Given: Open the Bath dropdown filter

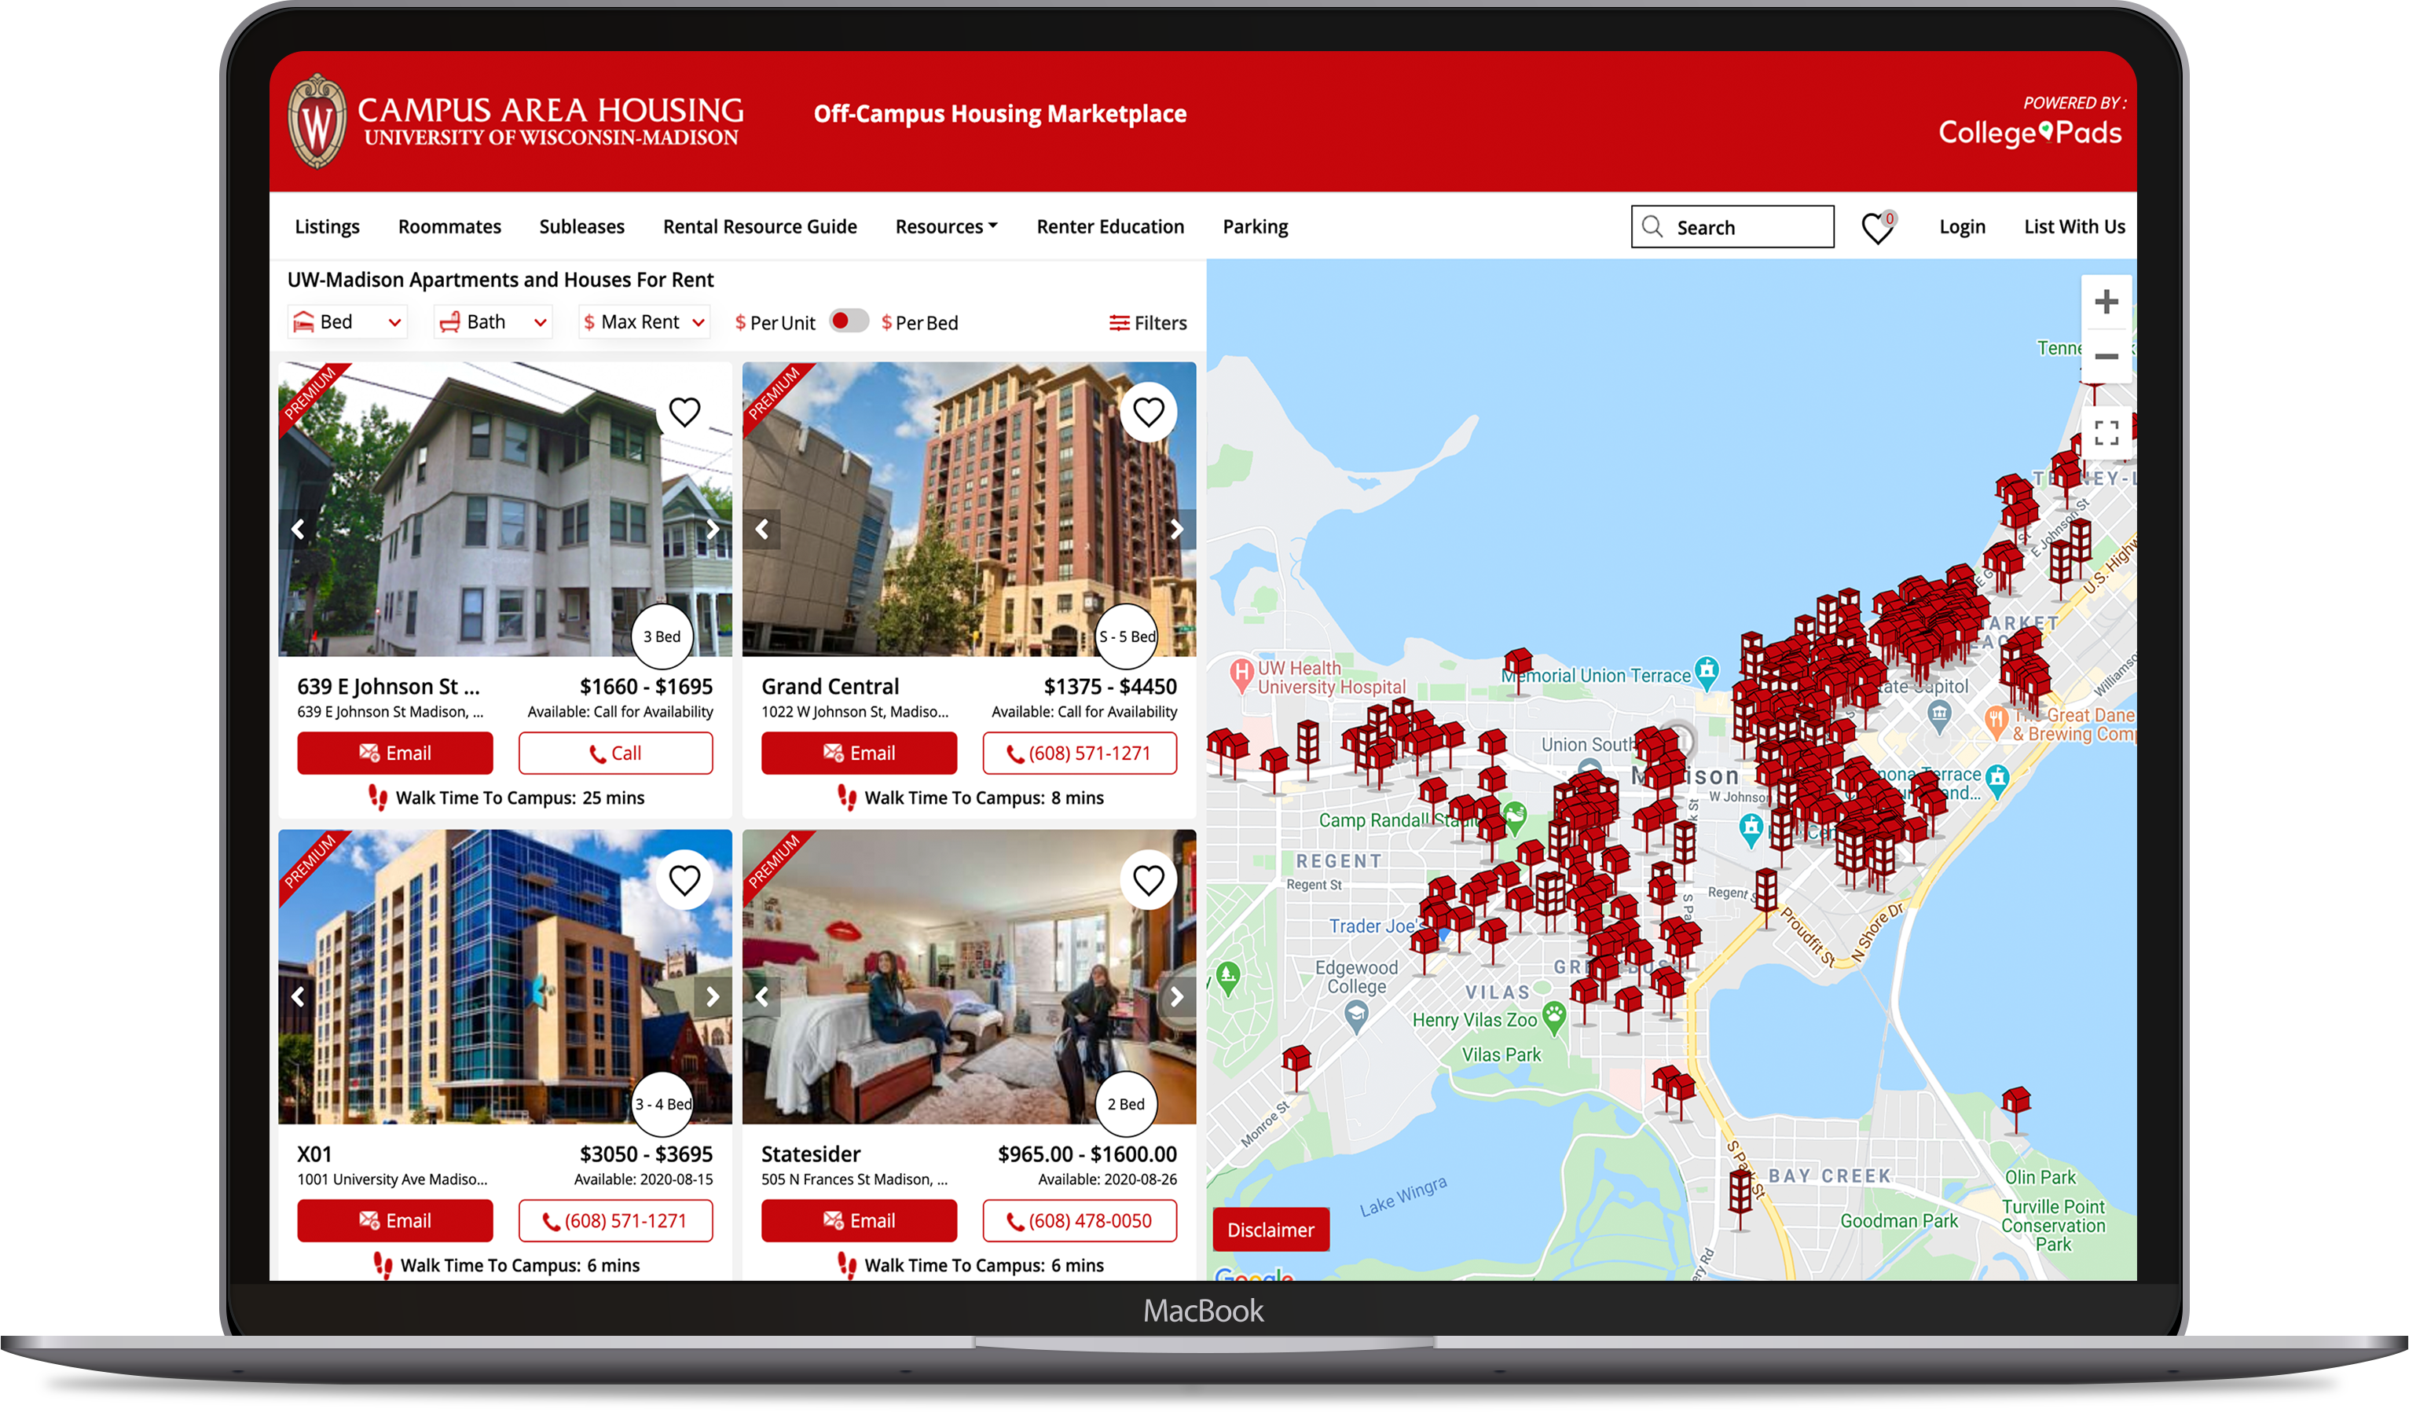Looking at the screenshot, I should click(x=493, y=322).
